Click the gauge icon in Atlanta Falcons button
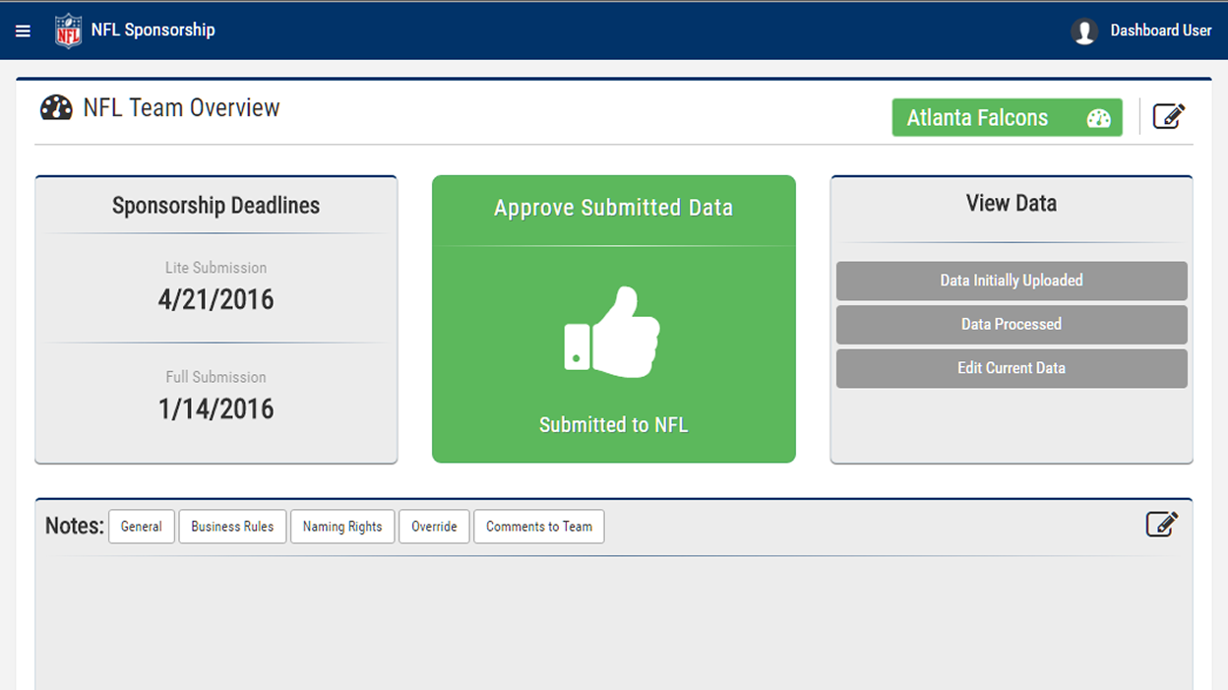This screenshot has height=690, width=1228. click(1098, 118)
